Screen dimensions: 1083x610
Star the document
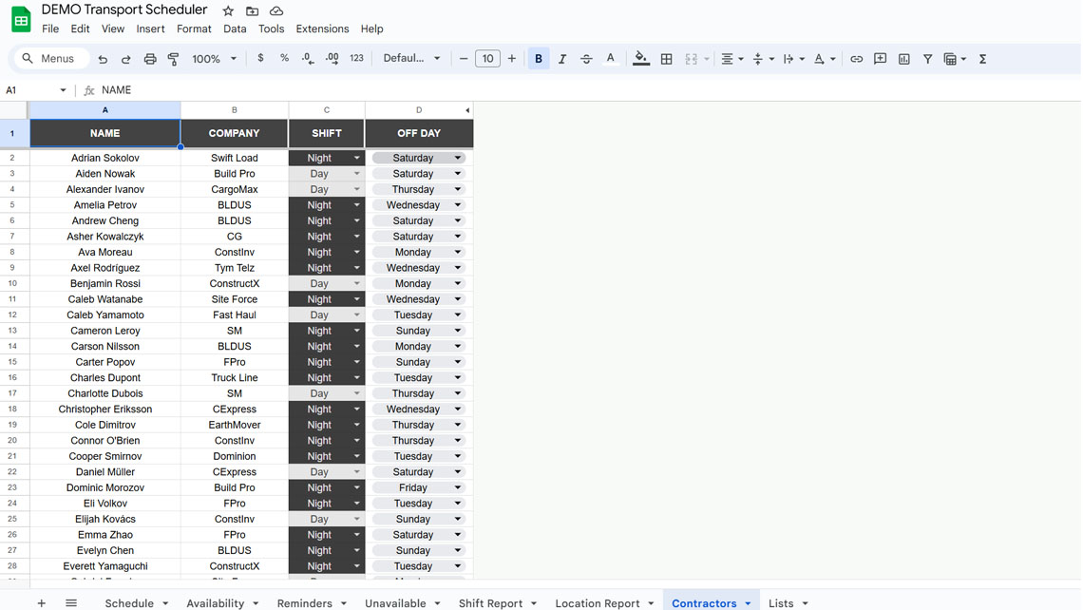point(228,11)
